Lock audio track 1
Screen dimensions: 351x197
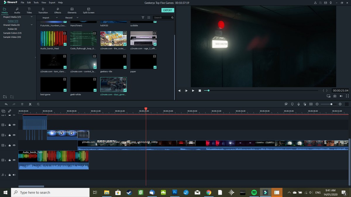click(10, 175)
